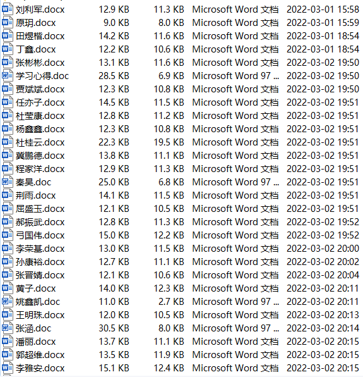Click the 郭超维.docx file name
The image size is (363, 377).
tap(40, 355)
